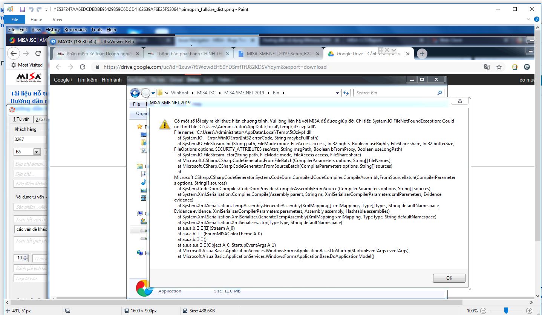Open new Chrome tab plus button
Image resolution: width=542 pixels, height=315 pixels.
click(x=422, y=54)
